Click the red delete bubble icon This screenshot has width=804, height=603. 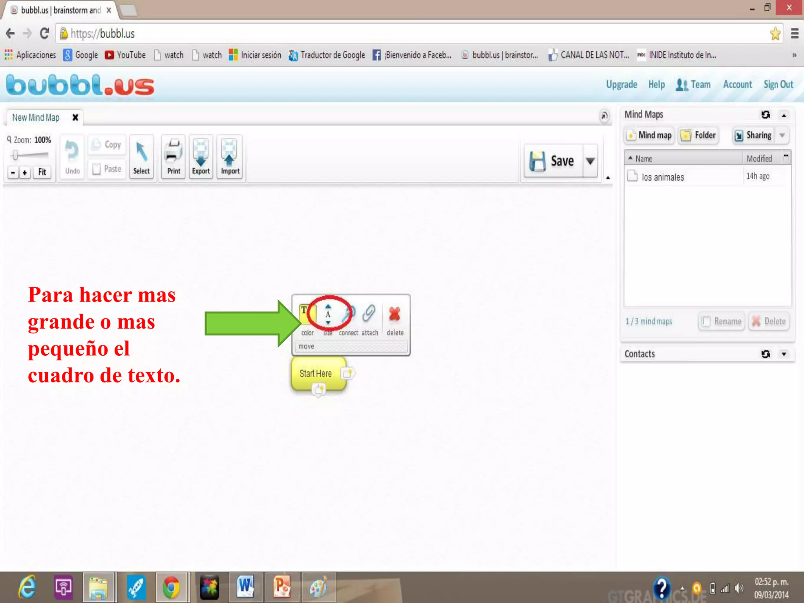(394, 315)
